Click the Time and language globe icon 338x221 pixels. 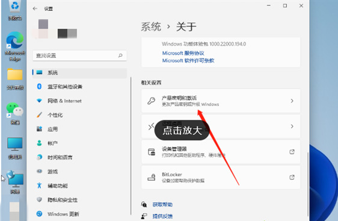tap(39, 157)
